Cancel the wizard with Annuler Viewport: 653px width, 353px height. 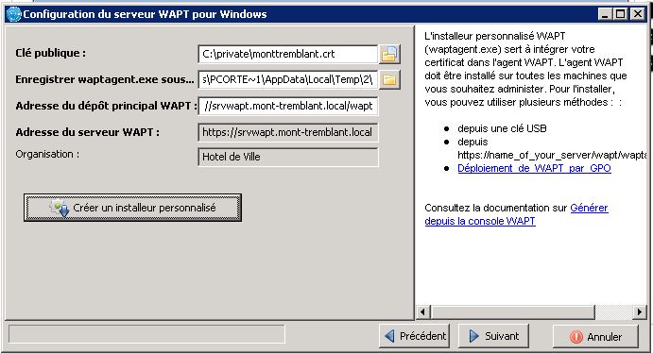(595, 336)
